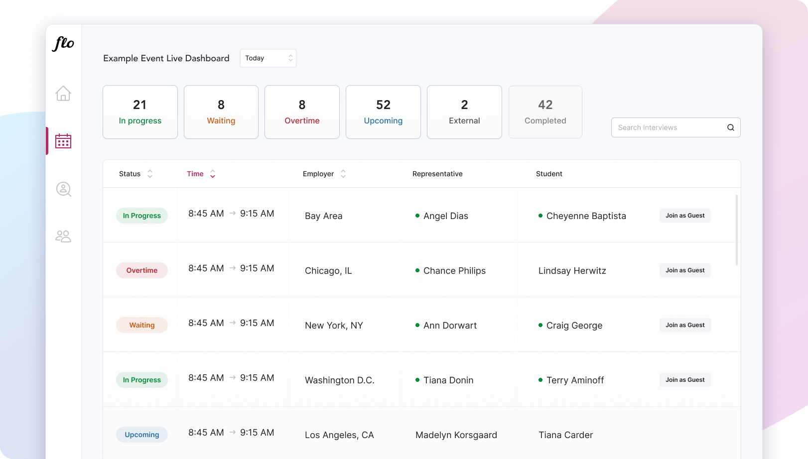The height and width of the screenshot is (459, 808).
Task: Select the 2 External card
Action: click(464, 112)
